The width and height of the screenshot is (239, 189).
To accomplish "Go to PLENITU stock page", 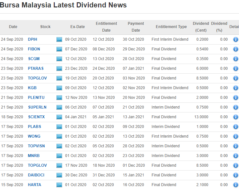I will pos(36,98).
